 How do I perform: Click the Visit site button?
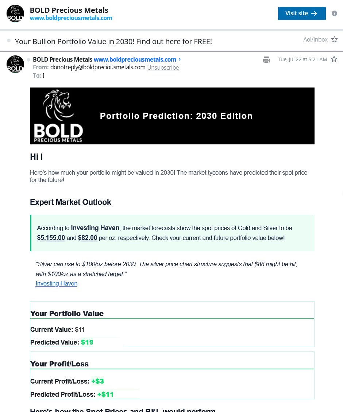tap(302, 13)
